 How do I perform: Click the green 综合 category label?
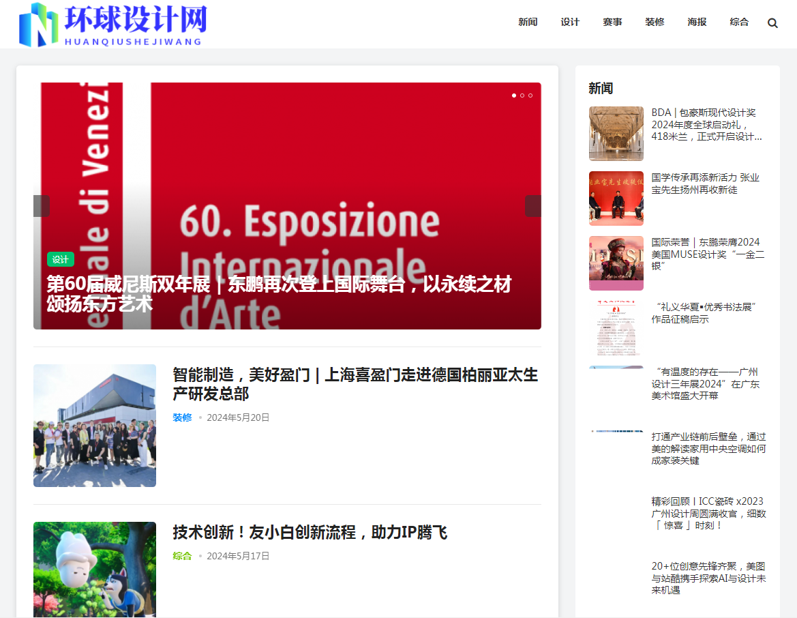[183, 556]
